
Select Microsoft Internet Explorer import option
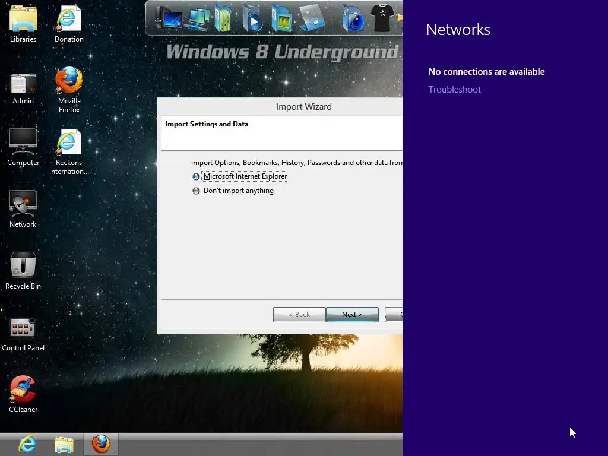240,176
